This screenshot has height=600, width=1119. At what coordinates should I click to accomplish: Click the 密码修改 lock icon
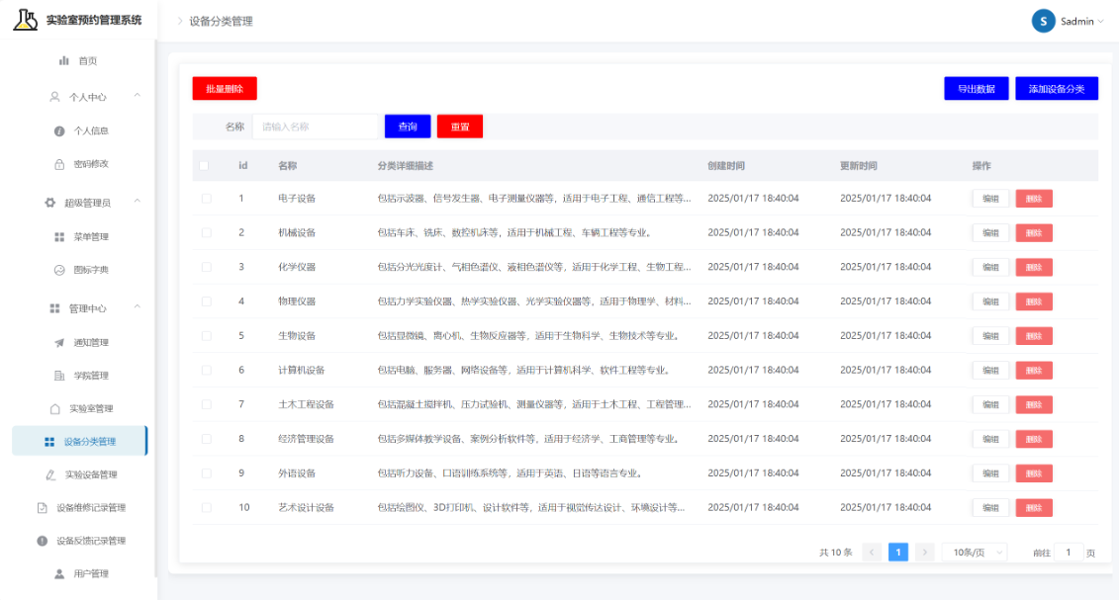coord(60,164)
